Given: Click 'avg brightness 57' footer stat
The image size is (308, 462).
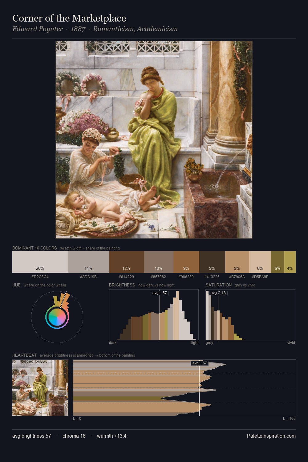Looking at the screenshot, I should pyautogui.click(x=32, y=436).
